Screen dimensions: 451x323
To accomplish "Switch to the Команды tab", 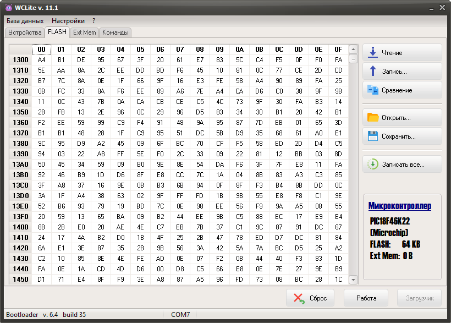I will point(116,32).
